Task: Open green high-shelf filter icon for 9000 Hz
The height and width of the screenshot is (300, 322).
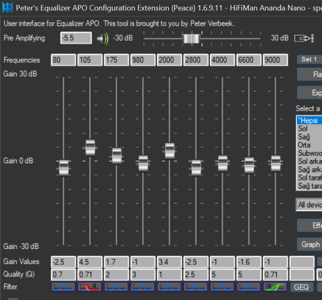Action: [x=275, y=287]
